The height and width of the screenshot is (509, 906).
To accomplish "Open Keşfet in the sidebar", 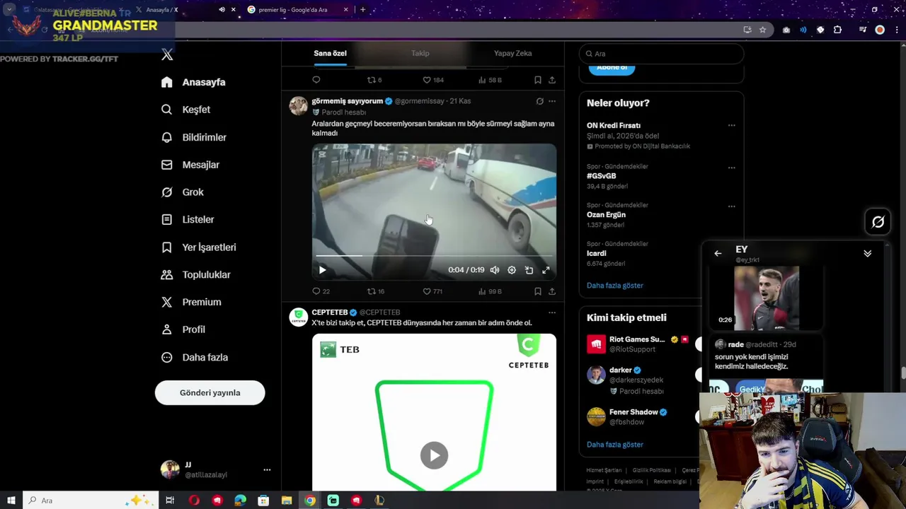I will 185,110.
